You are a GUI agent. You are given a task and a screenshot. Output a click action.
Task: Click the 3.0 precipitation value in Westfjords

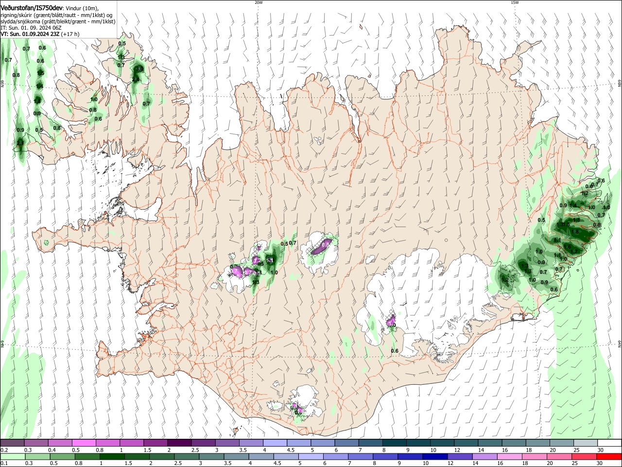point(139,69)
